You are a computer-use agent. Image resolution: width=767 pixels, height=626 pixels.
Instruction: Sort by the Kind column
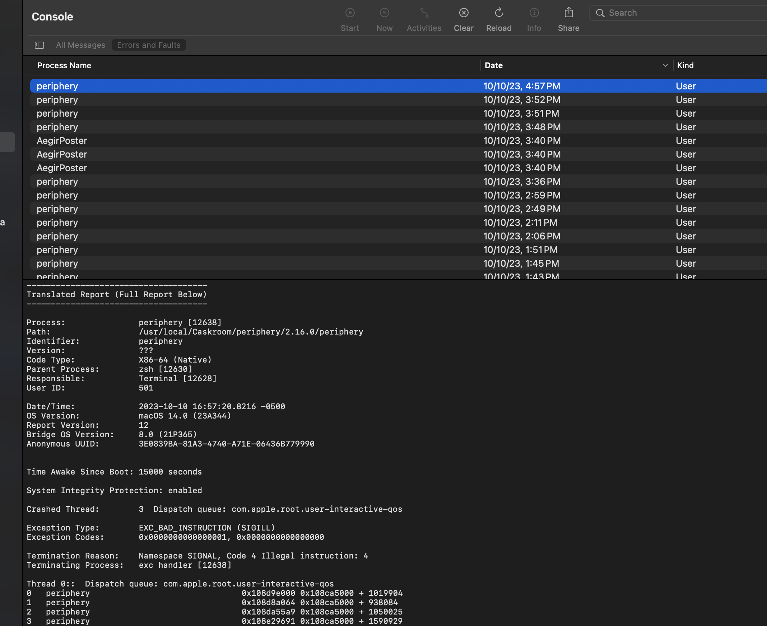[685, 65]
